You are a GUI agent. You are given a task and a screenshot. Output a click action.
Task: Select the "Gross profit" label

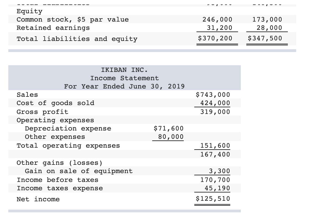[42, 112]
